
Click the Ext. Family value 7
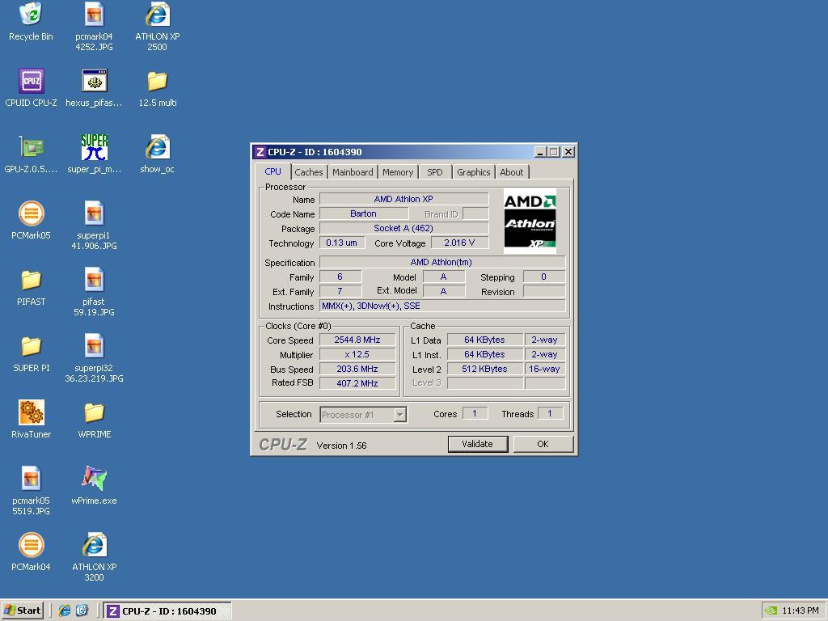(340, 291)
